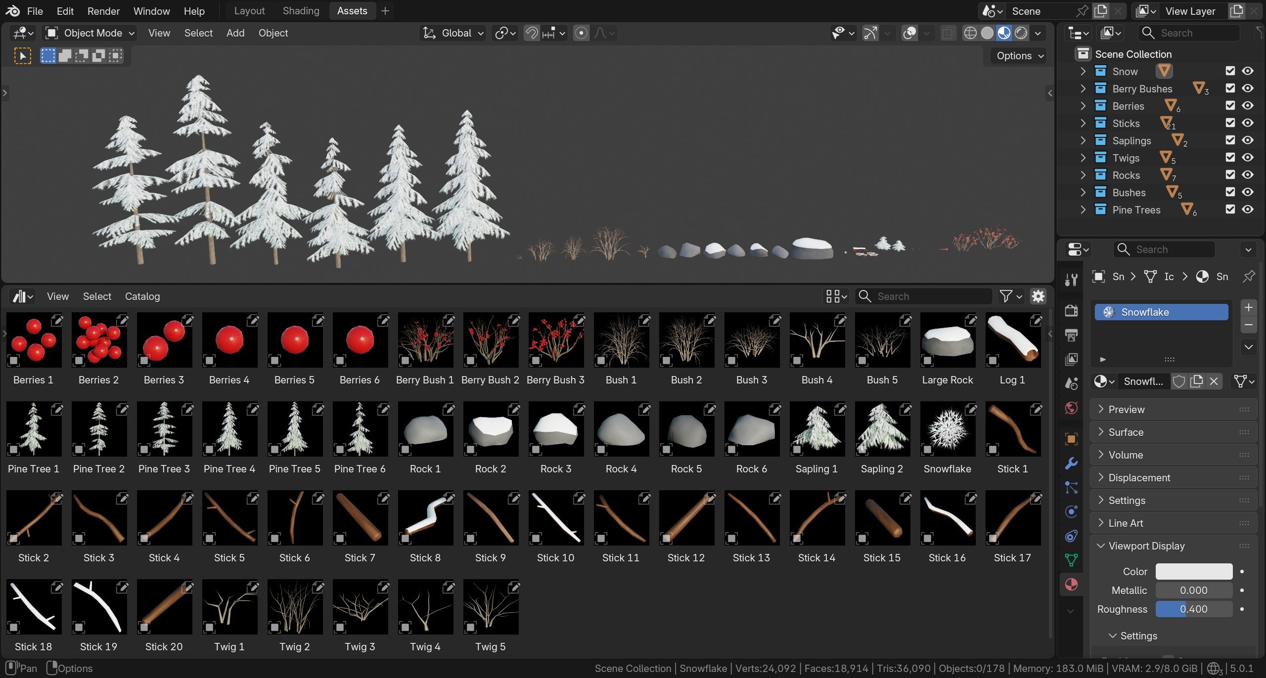Switch viewport to wireframe shading
The width and height of the screenshot is (1266, 678).
tap(970, 33)
